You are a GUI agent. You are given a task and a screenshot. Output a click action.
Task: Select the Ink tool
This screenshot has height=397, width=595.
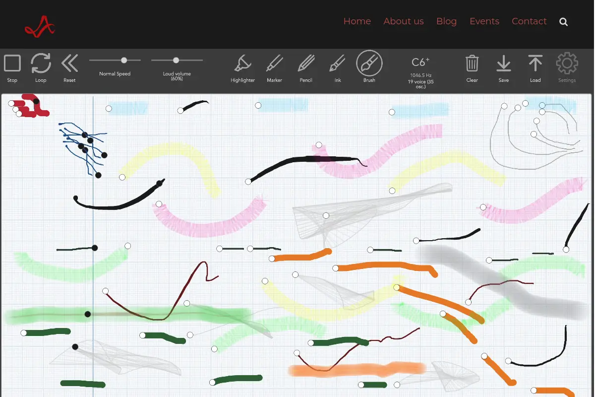tap(338, 64)
